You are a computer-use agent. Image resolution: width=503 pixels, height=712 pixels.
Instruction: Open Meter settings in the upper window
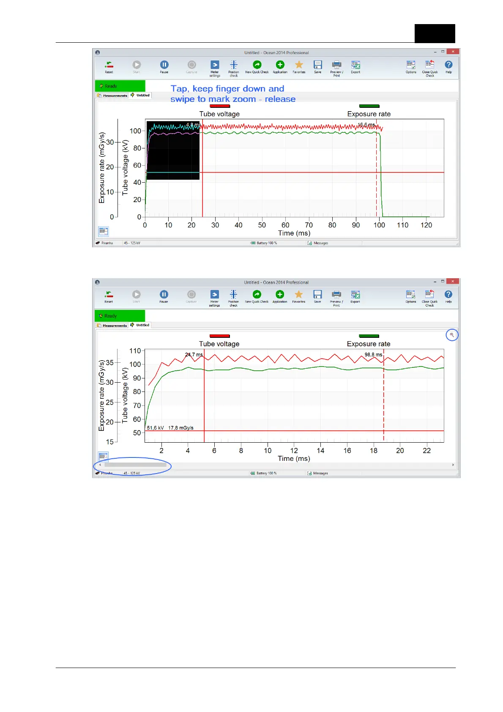point(215,68)
